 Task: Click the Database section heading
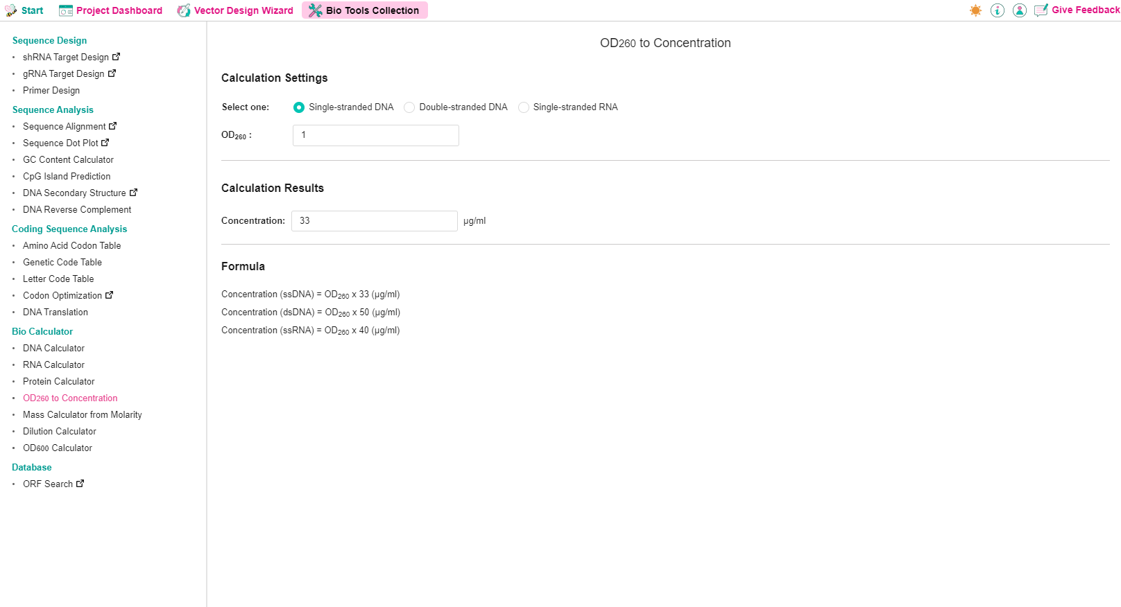coord(32,467)
